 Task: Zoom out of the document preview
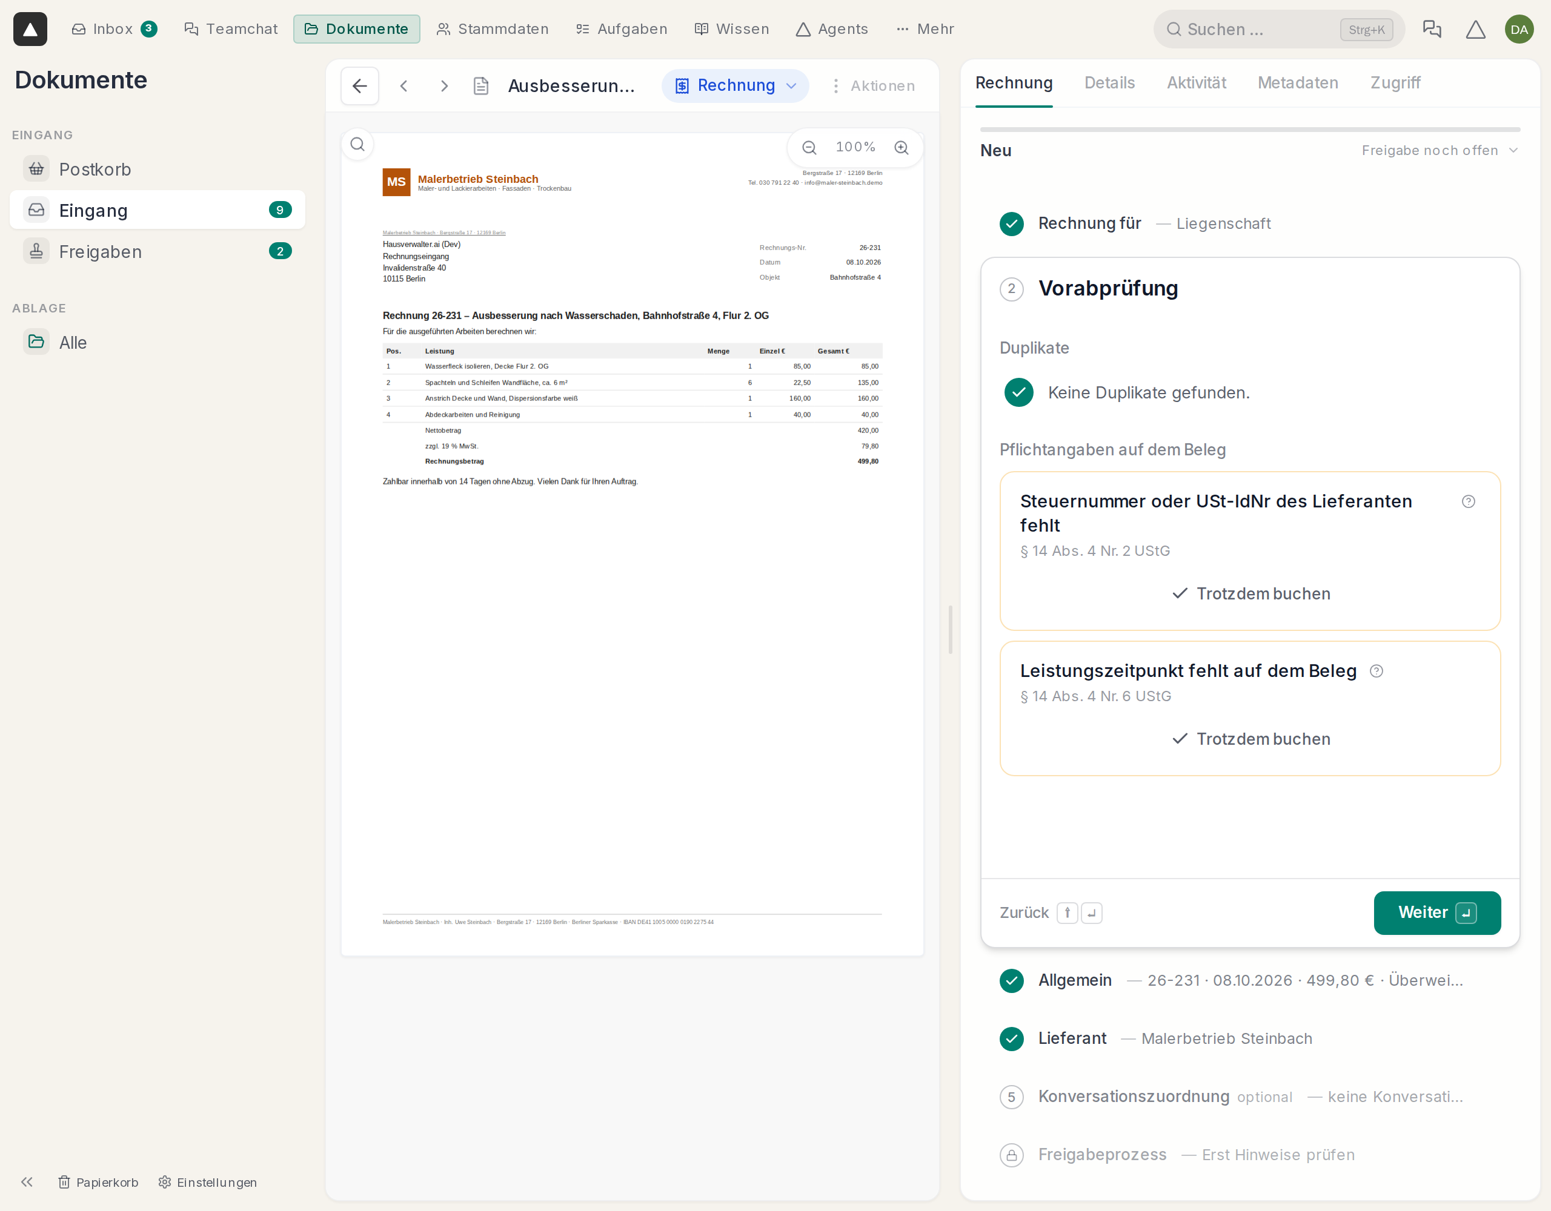tap(809, 147)
